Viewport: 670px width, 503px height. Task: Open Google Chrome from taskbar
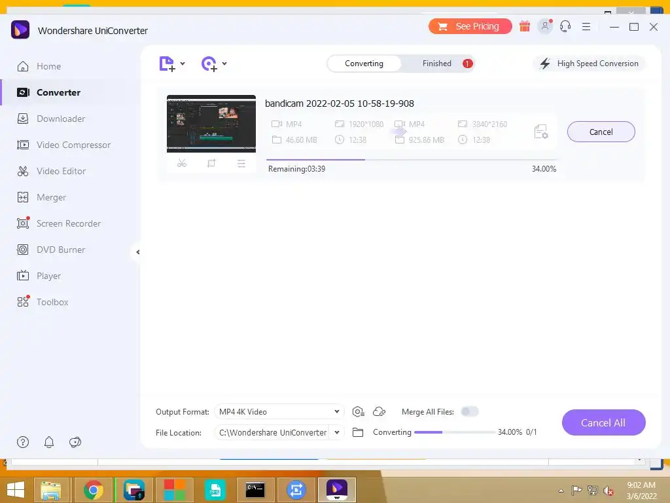point(93,490)
